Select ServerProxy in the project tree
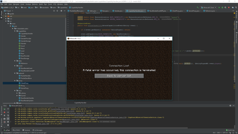The height and width of the screenshot is (134, 238). 25,88
